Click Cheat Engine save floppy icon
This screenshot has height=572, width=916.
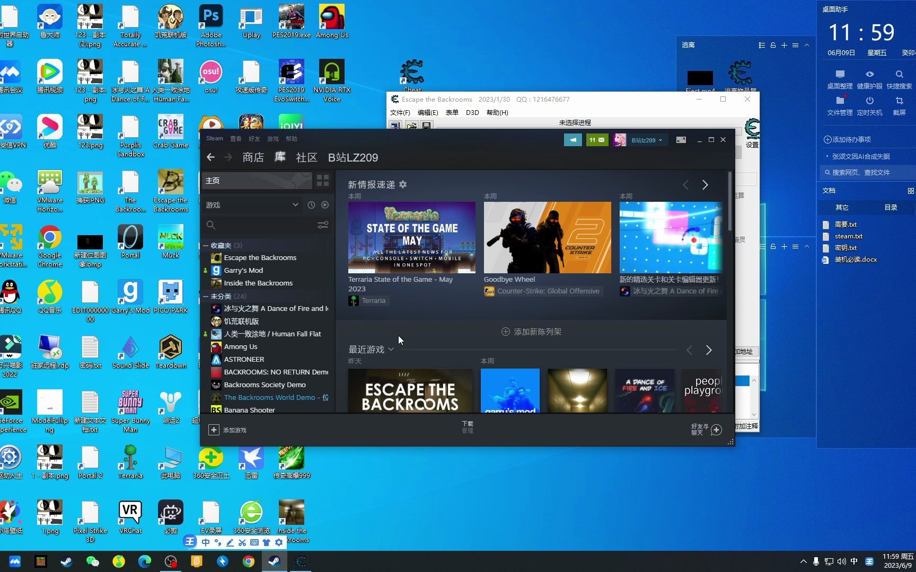(x=426, y=126)
